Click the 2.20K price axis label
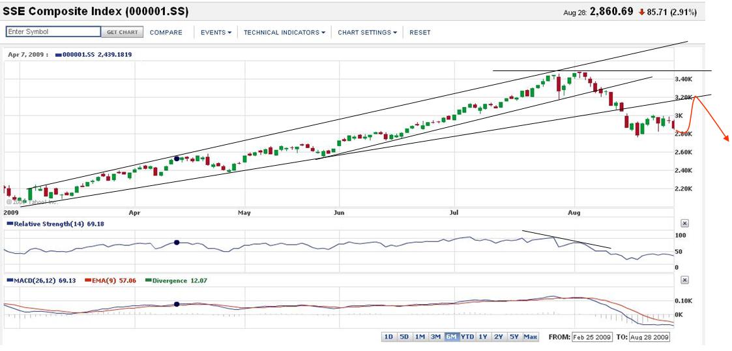The height and width of the screenshot is (351, 732). point(684,189)
